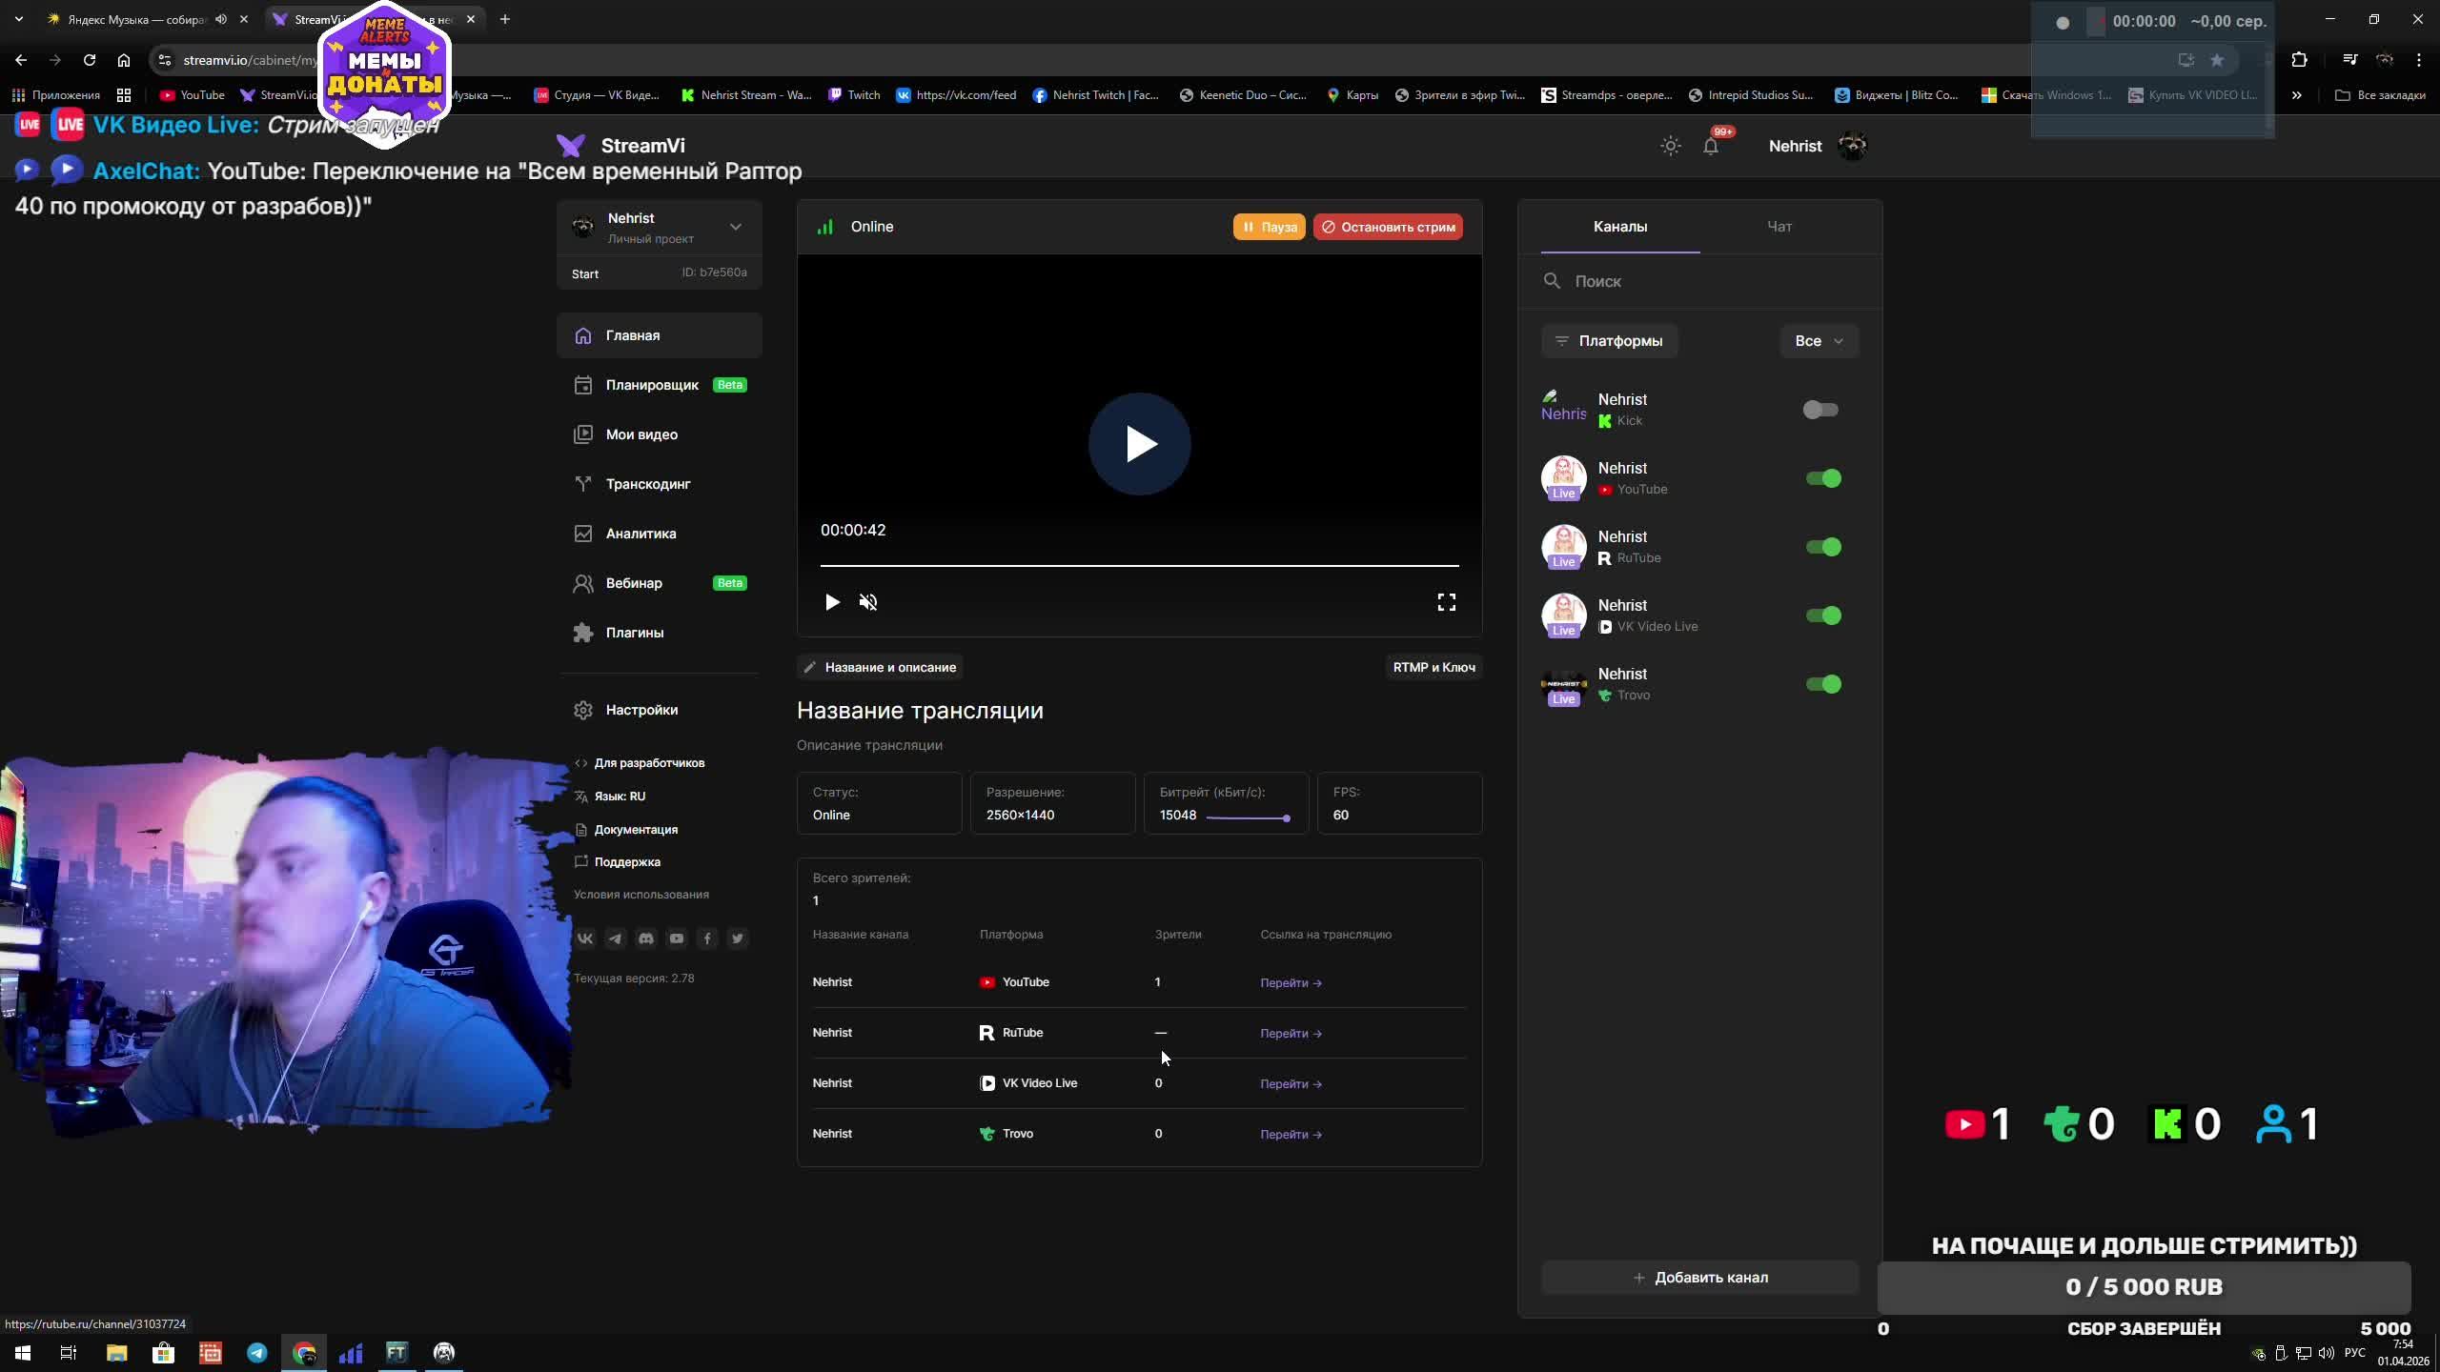This screenshot has height=1372, width=2440.
Task: Click the video preview progress bar
Action: coord(1139,566)
